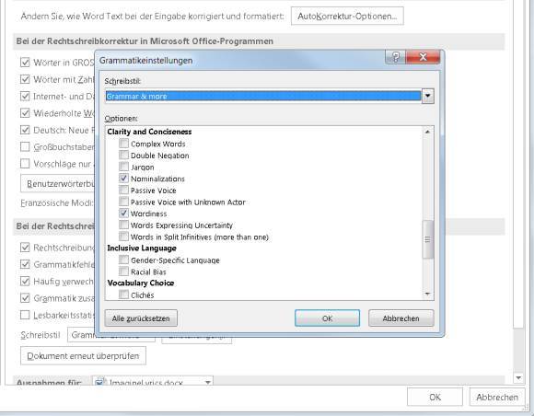Open the Schreibstil dropdown arrow
This screenshot has height=416, width=534.
tap(428, 96)
